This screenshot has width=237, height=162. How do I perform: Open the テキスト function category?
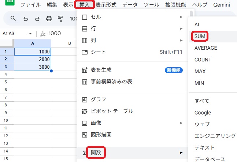(x=213, y=148)
